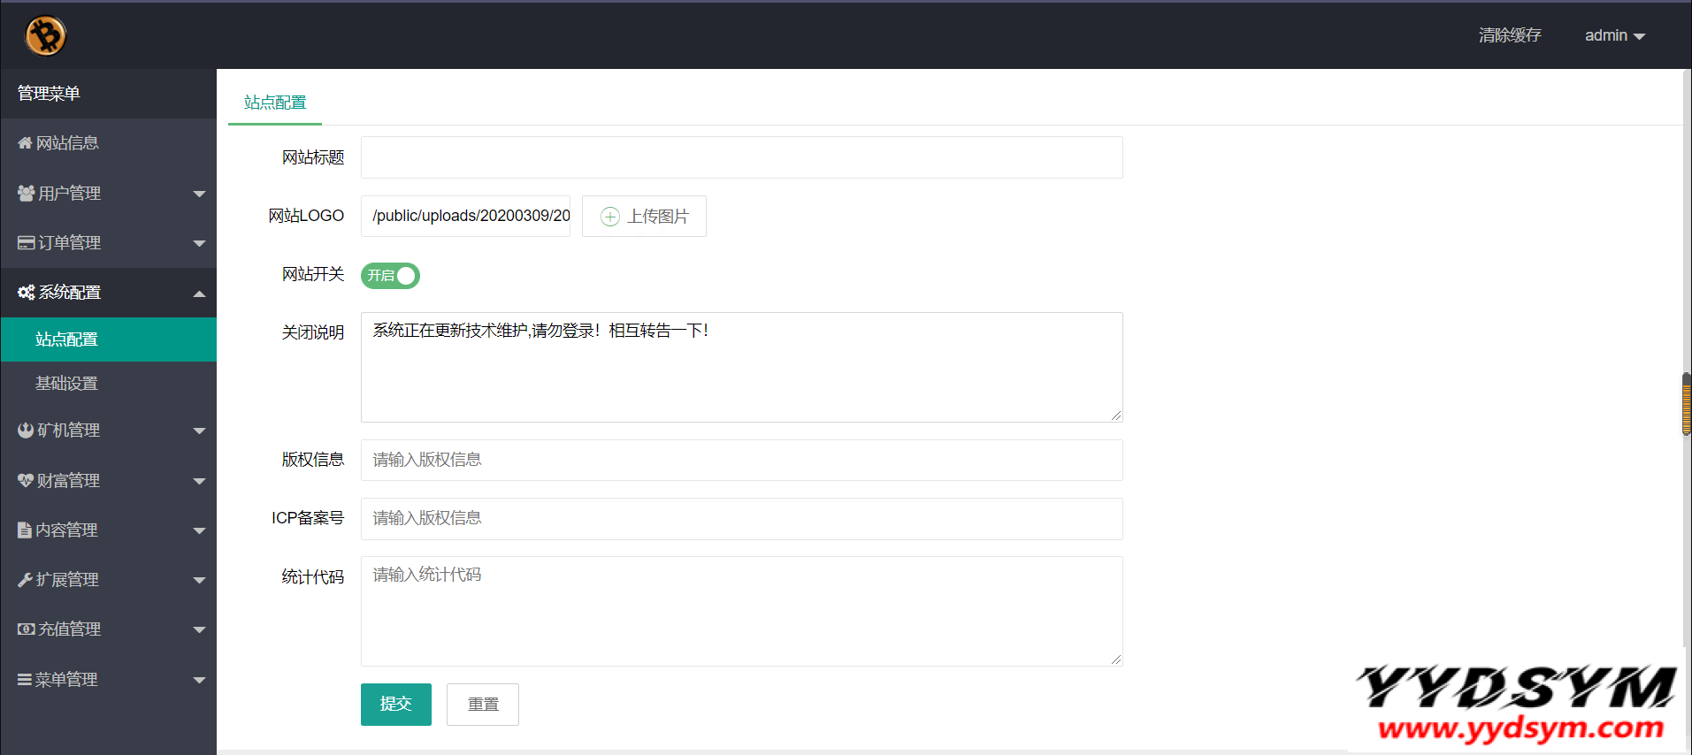Click the ICP备案号 field label

308,518
